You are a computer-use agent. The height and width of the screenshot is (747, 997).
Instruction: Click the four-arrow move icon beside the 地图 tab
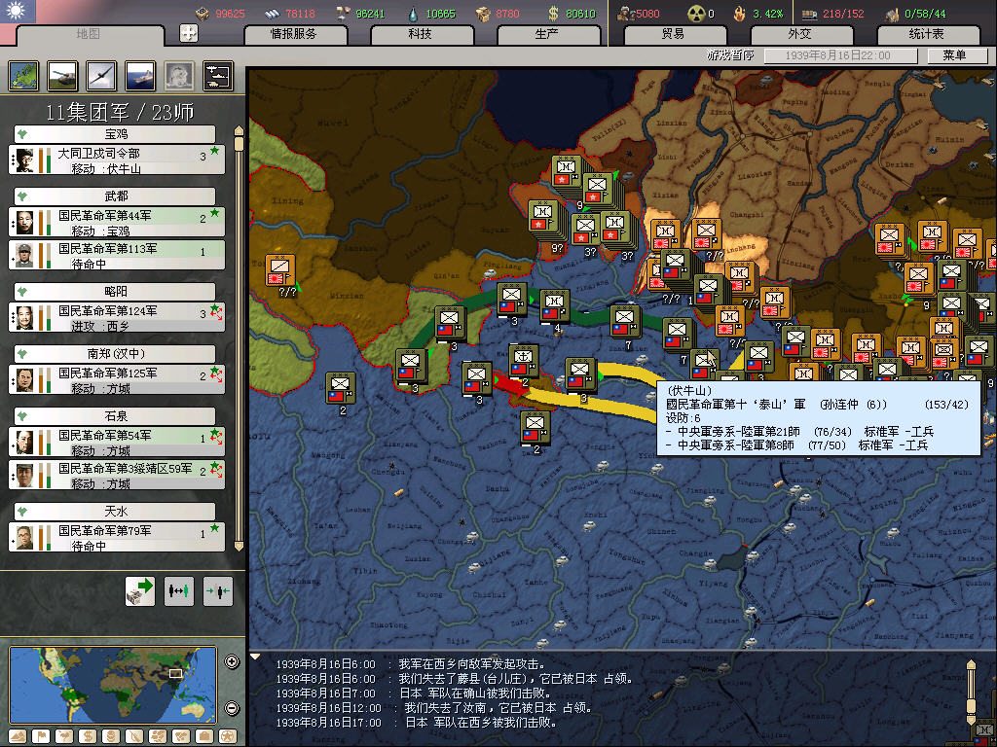[189, 33]
